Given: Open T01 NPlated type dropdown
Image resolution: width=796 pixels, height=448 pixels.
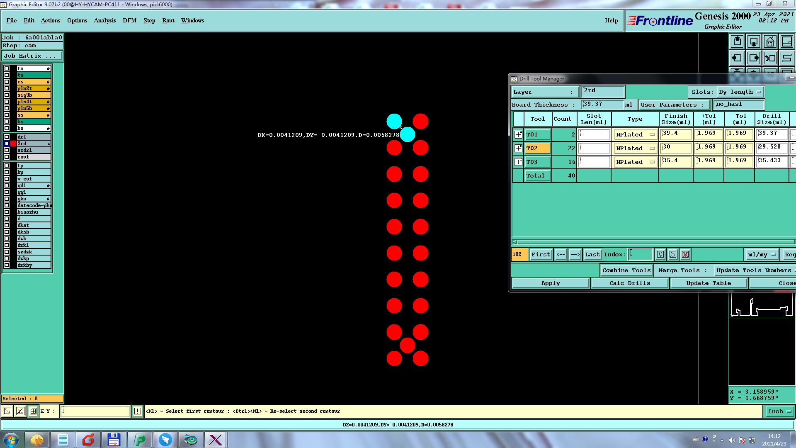Looking at the screenshot, I should (635, 134).
